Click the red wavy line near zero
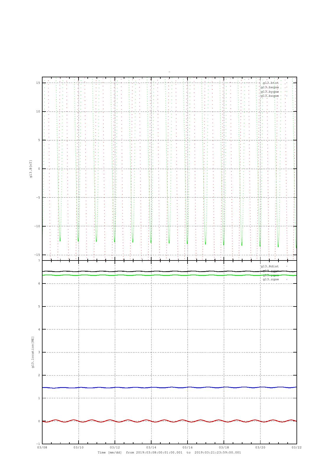 click(x=148, y=420)
